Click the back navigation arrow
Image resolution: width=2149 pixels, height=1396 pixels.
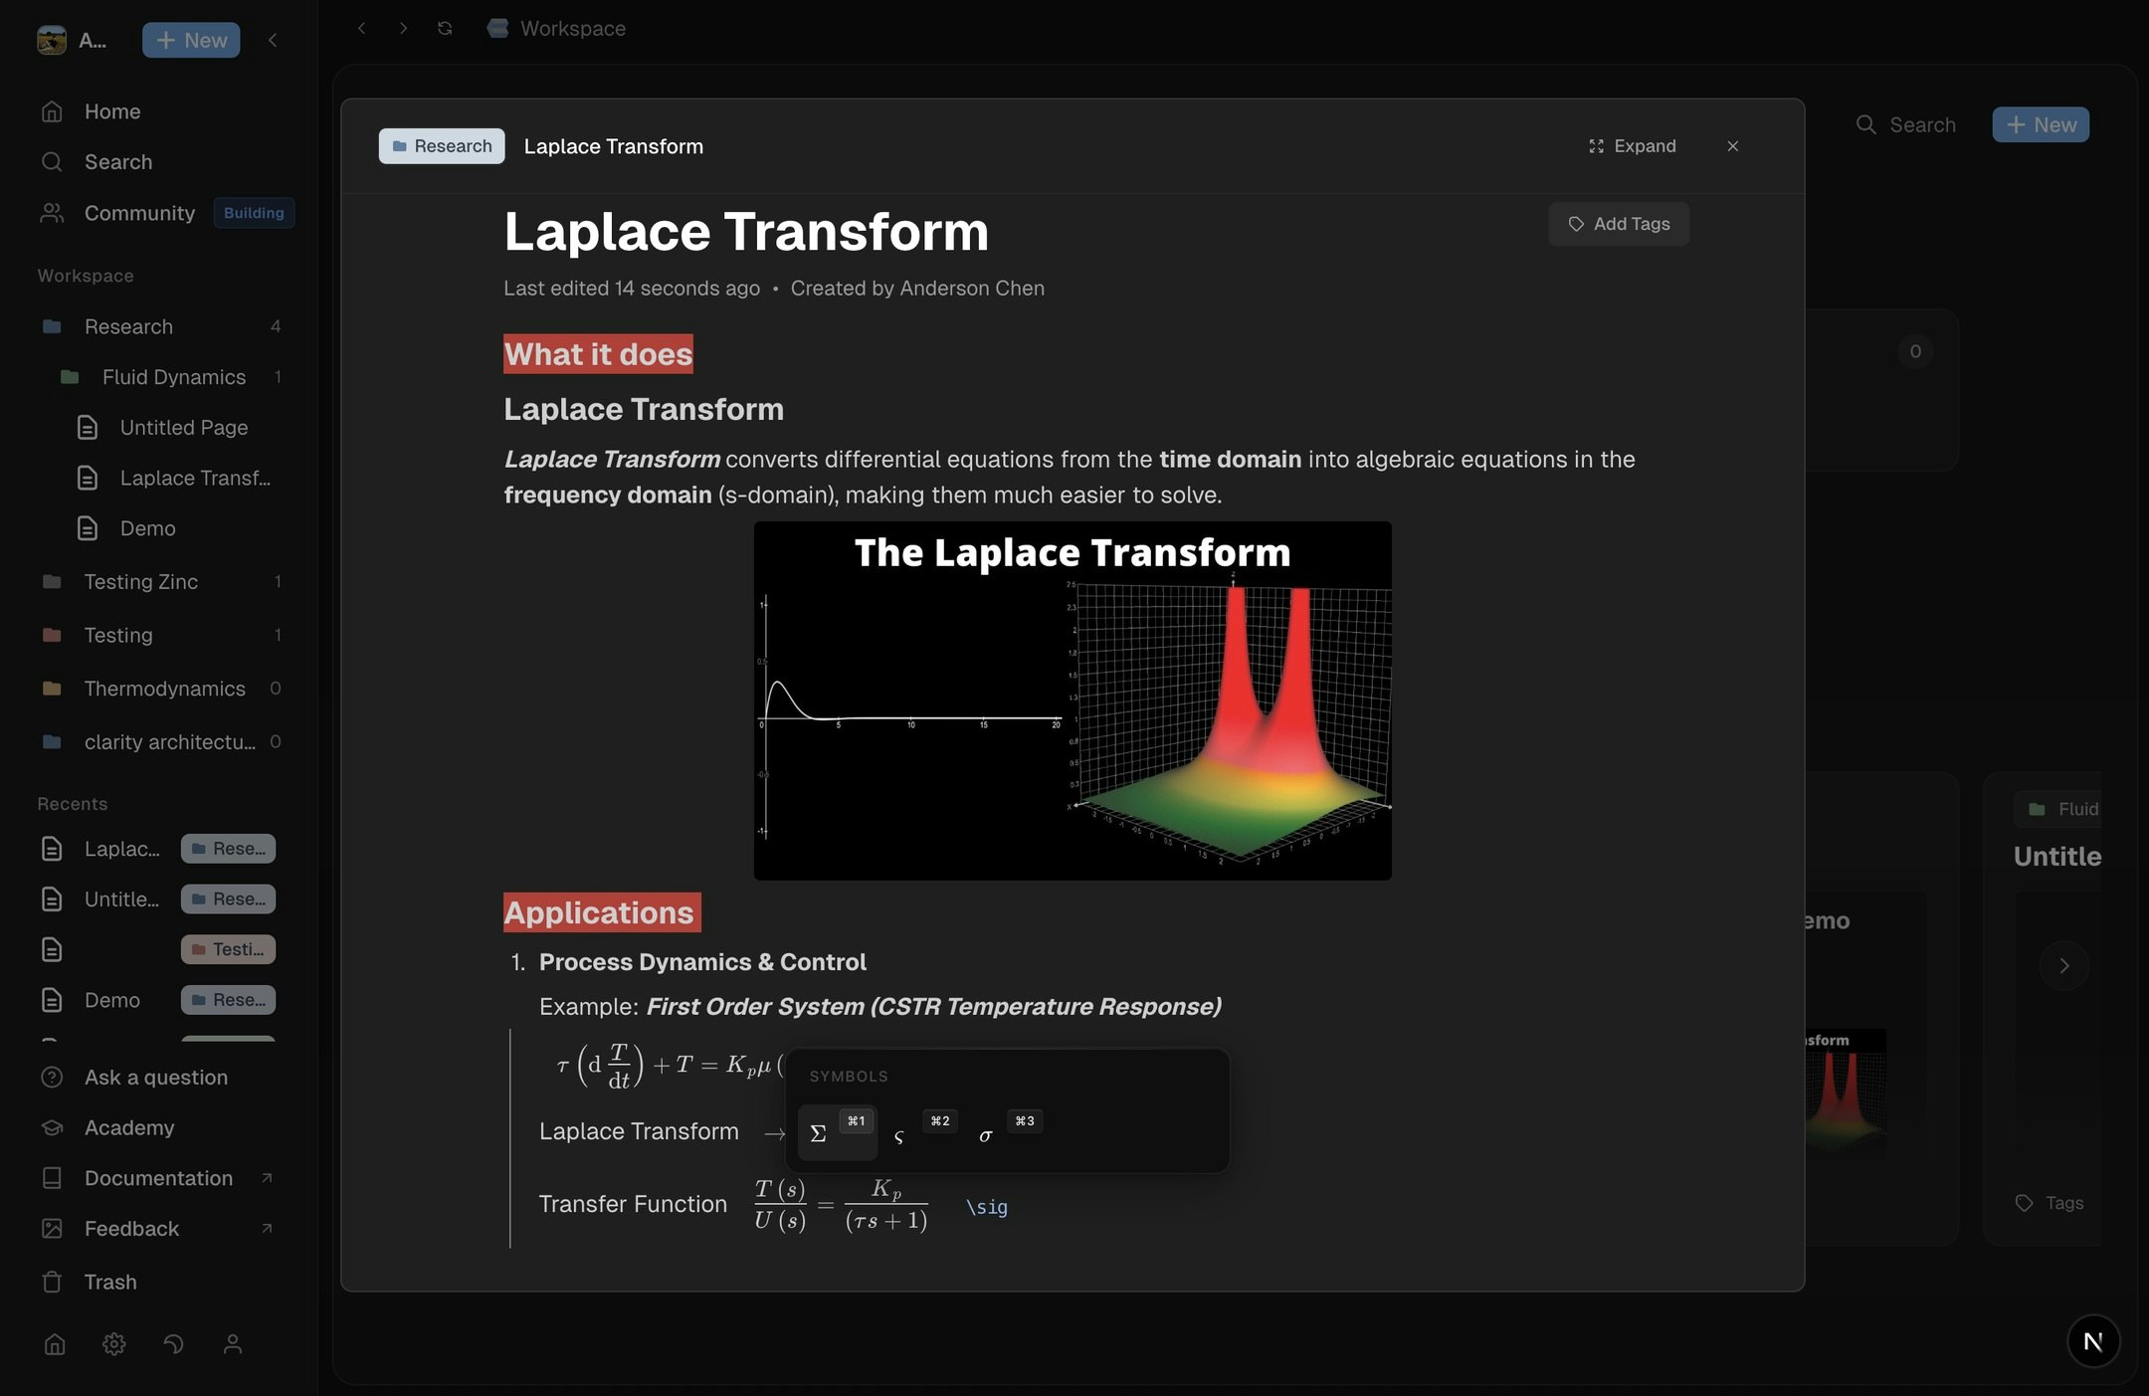click(362, 28)
